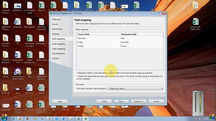Go to the Welcome step
Viewport: 216px width, 121px height.
point(56,19)
